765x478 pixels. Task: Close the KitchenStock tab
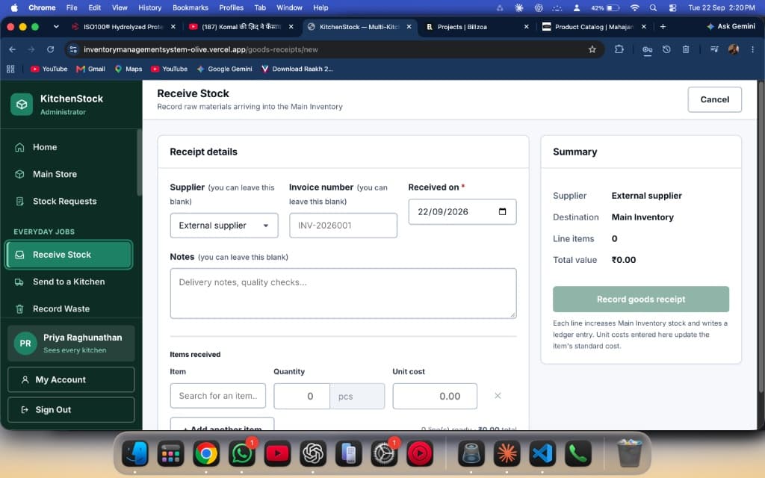coord(409,27)
